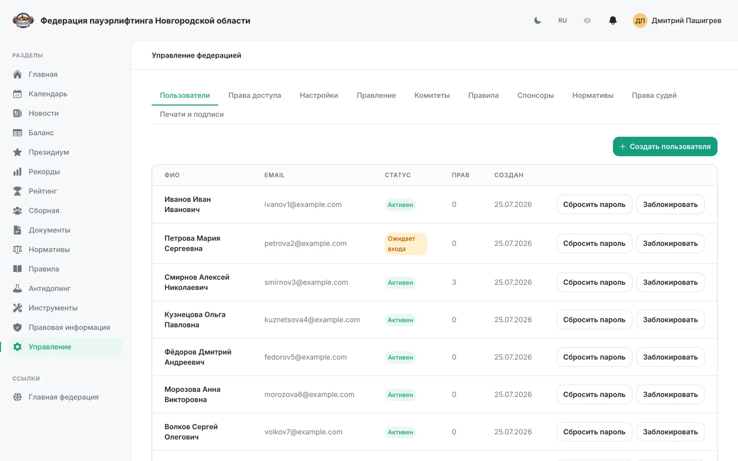
Task: Reset password for Смирнов Алексей Николаевич
Action: pos(594,282)
